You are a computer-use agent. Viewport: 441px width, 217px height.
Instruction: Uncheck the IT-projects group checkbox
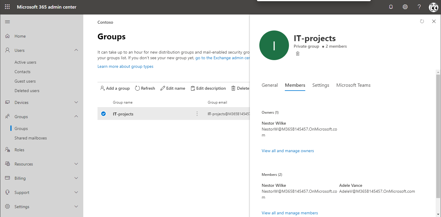point(103,114)
